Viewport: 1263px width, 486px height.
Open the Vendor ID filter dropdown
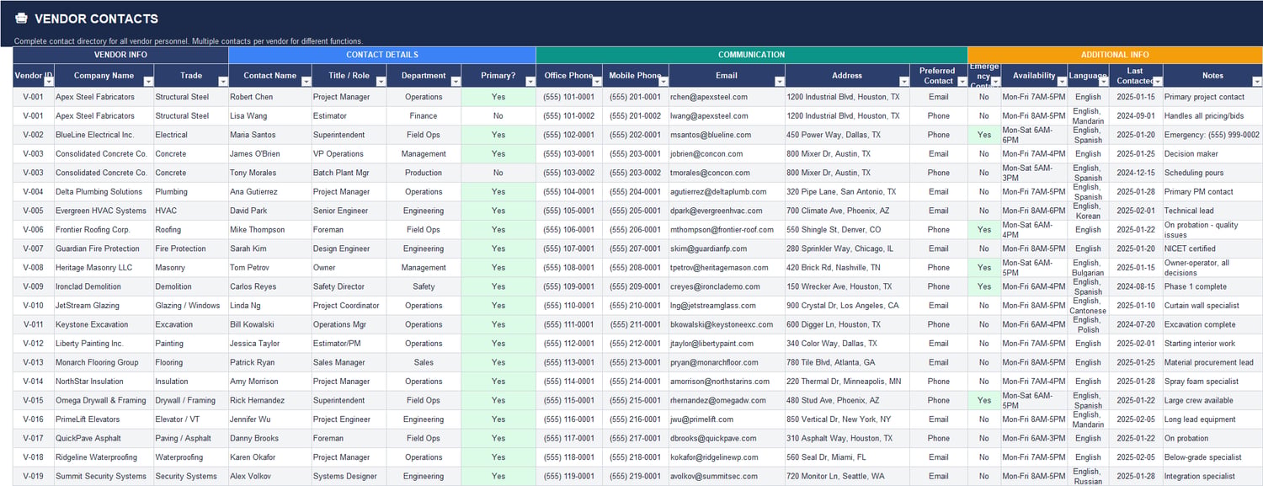49,82
